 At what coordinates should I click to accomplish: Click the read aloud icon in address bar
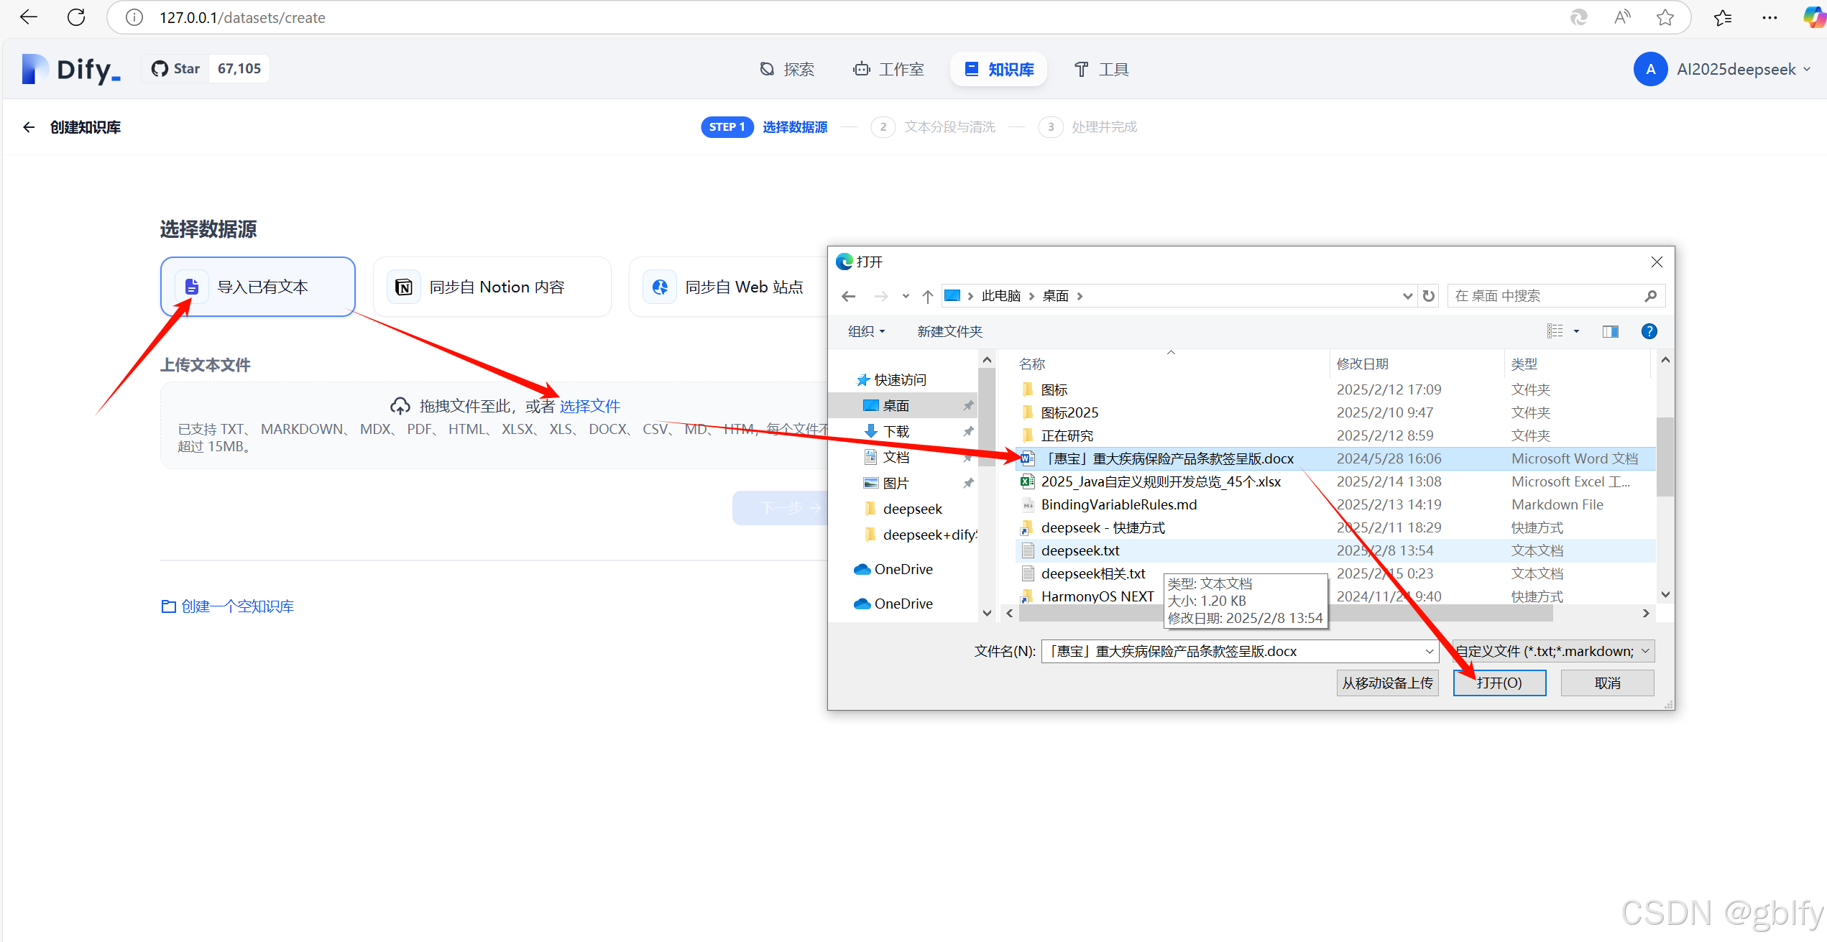coord(1622,17)
